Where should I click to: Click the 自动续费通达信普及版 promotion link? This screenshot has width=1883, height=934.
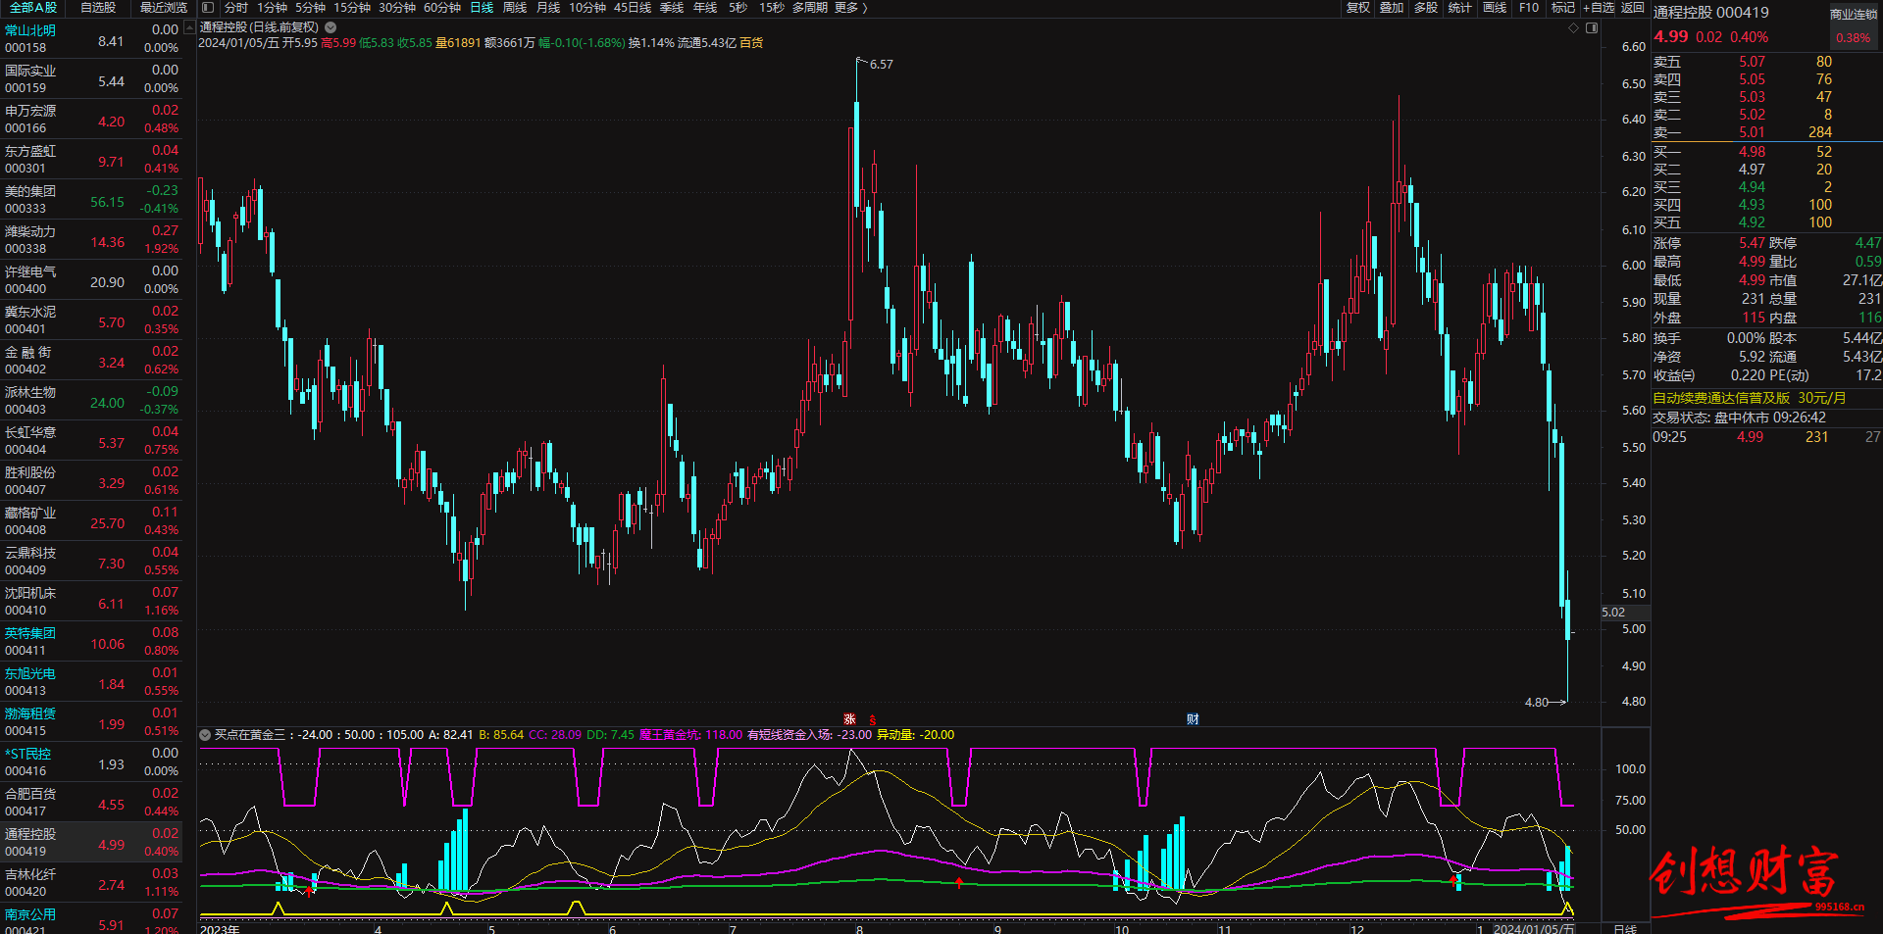(1749, 398)
